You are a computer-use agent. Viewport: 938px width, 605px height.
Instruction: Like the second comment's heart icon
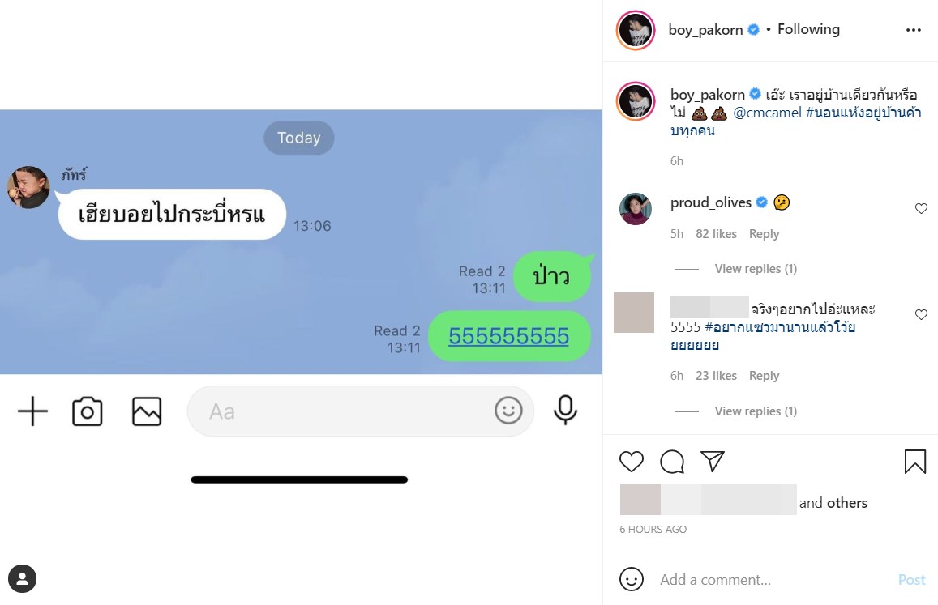pyautogui.click(x=921, y=314)
